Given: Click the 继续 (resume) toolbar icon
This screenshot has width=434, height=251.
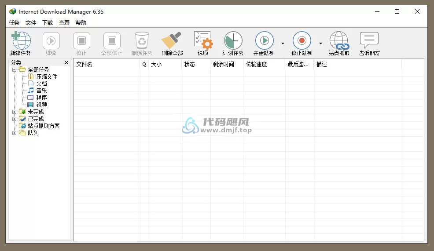Looking at the screenshot, I should coord(51,41).
